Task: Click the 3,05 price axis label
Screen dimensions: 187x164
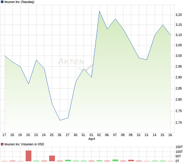Action: coord(179,45)
